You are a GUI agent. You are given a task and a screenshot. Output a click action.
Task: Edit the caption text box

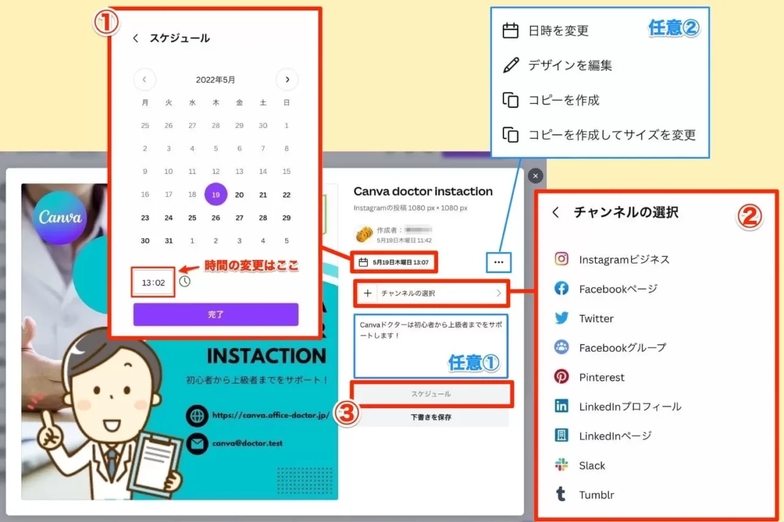point(431,346)
